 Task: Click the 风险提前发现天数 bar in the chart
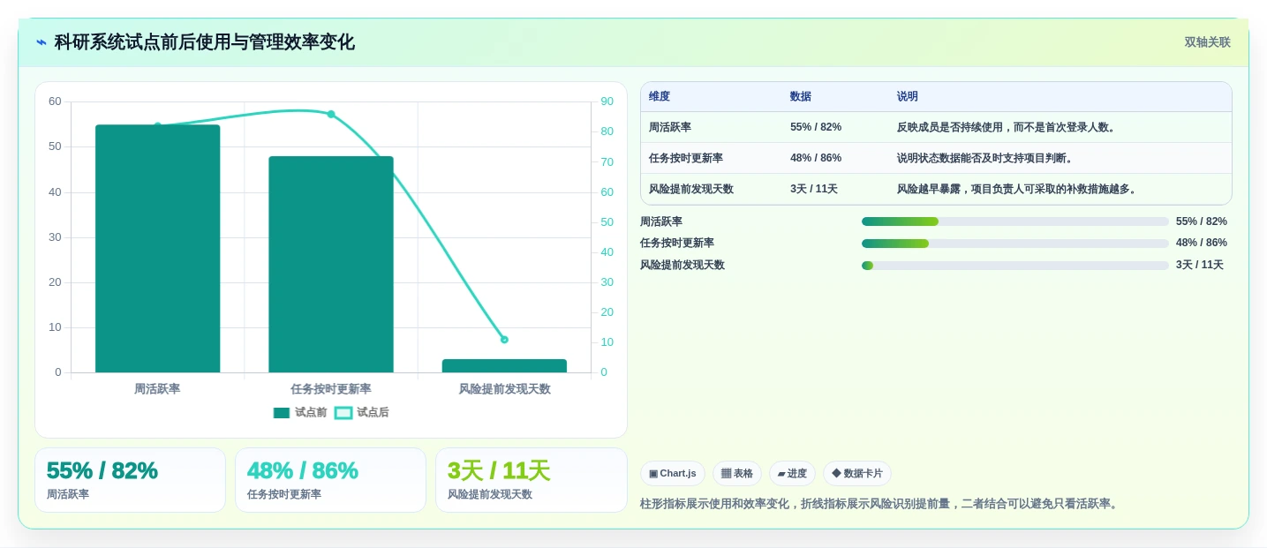tap(504, 365)
